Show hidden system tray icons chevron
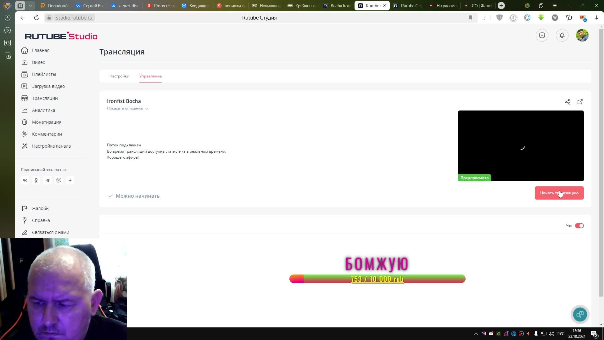The image size is (604, 340). [476, 334]
